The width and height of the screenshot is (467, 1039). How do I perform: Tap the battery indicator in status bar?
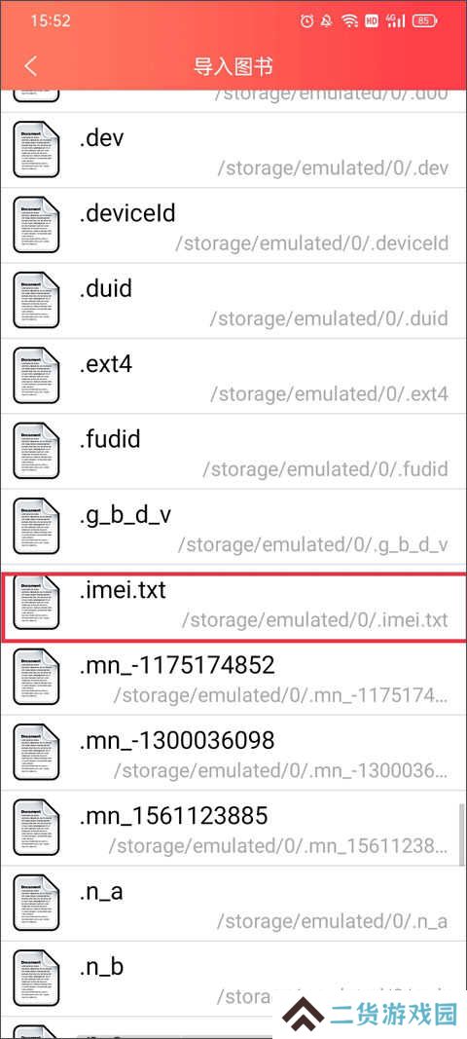click(424, 21)
